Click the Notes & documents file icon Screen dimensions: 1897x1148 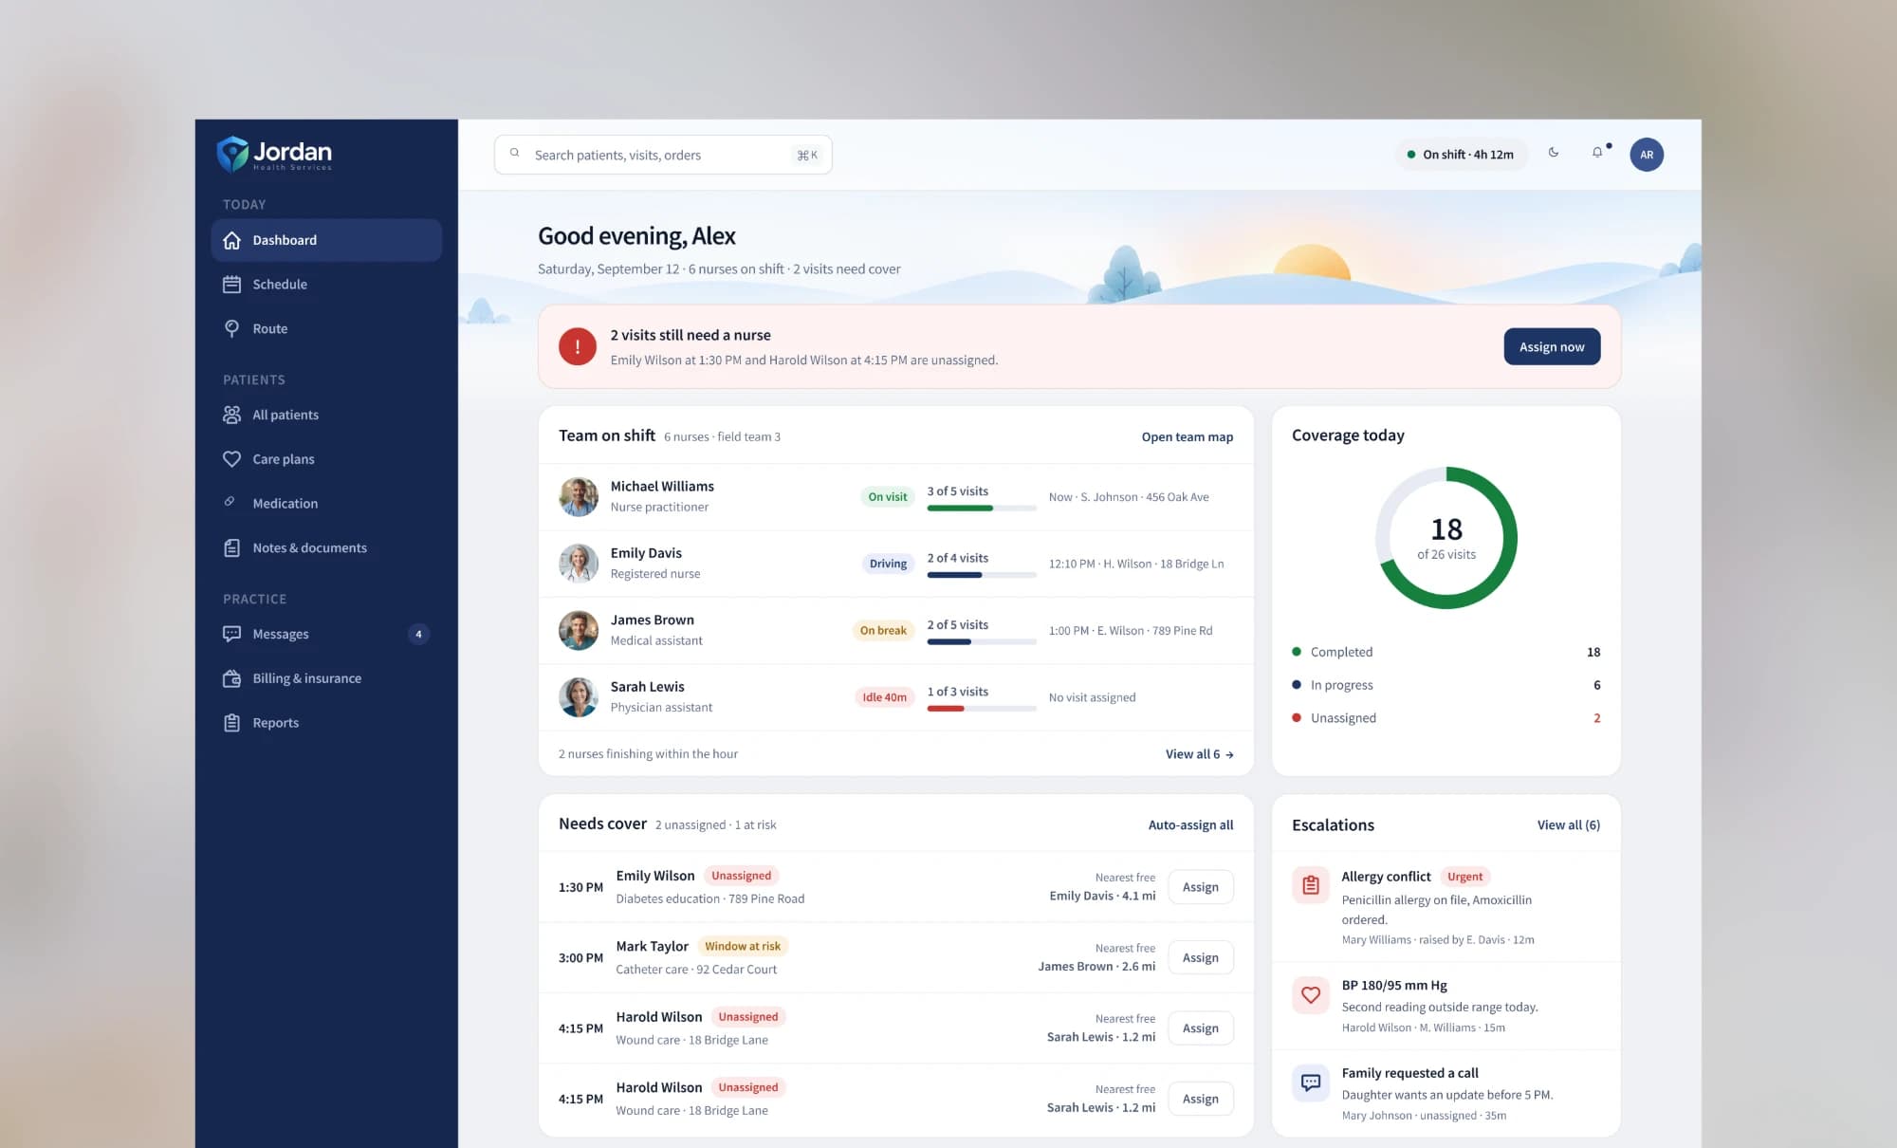pyautogui.click(x=231, y=547)
